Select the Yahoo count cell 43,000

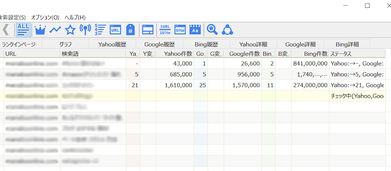click(x=175, y=63)
